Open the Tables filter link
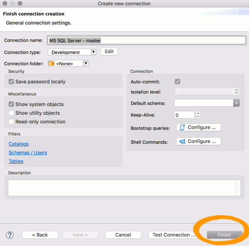Screen dimensions: 249x246 click(16, 161)
